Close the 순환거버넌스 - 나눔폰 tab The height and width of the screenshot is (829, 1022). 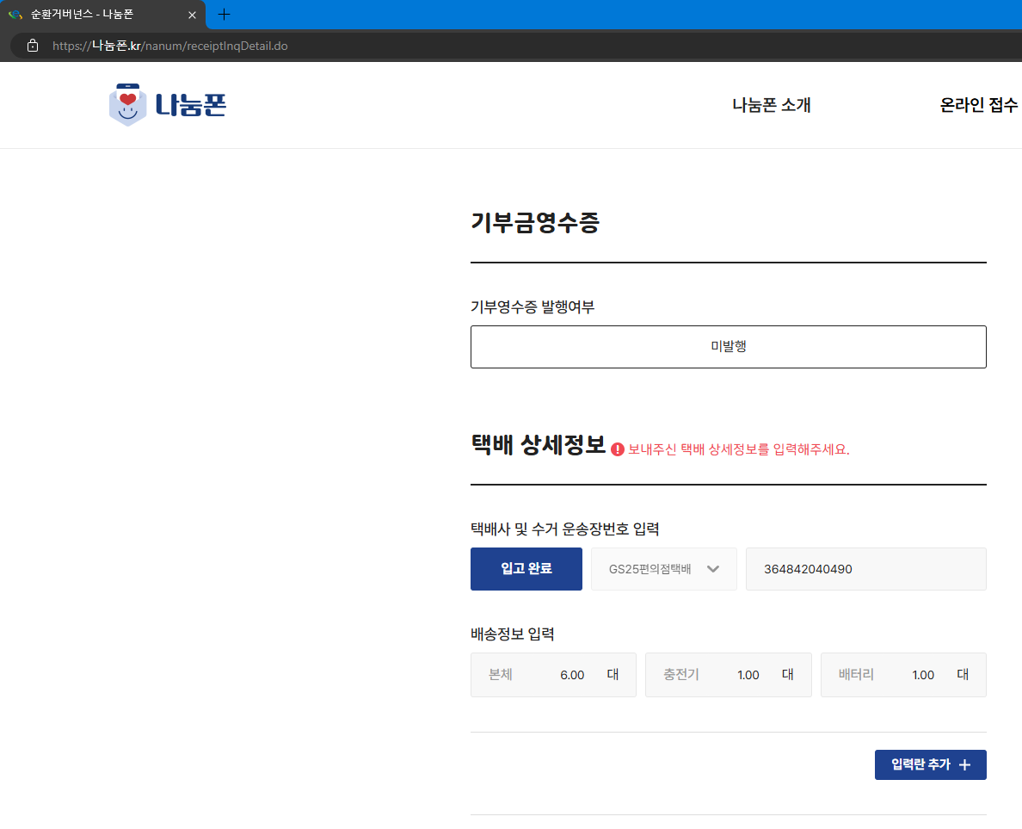[x=193, y=15]
